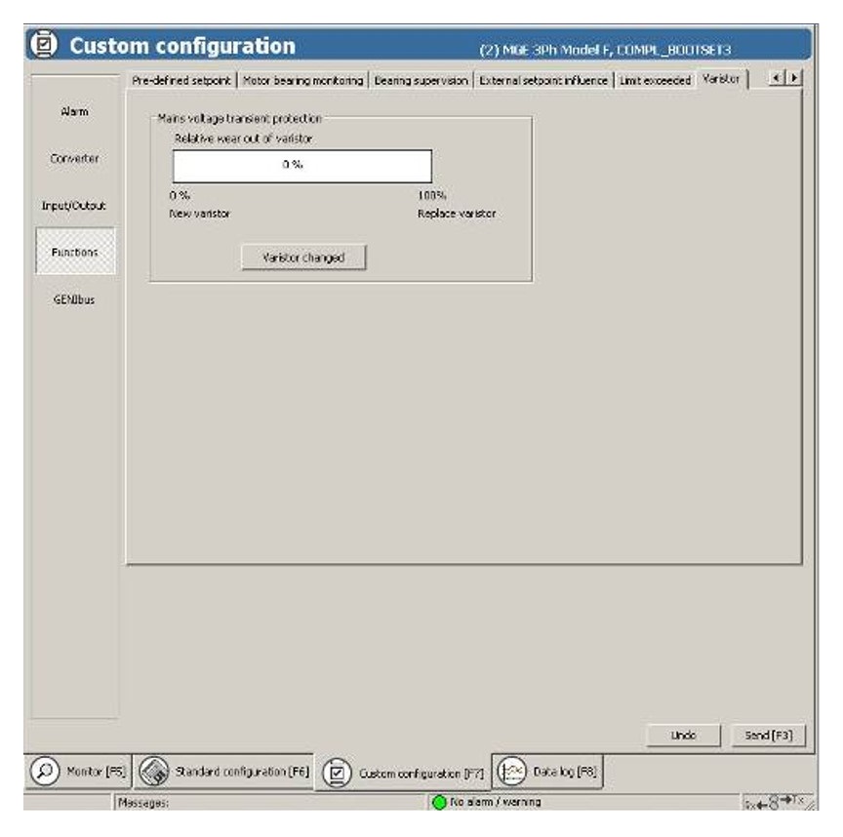Viewport: 843px width, 837px height.
Task: Choose GENIbus from the left sidebar
Action: (x=75, y=299)
